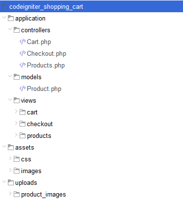Click the root codeigniter_shopping_cart folder icon

tap(5, 6)
